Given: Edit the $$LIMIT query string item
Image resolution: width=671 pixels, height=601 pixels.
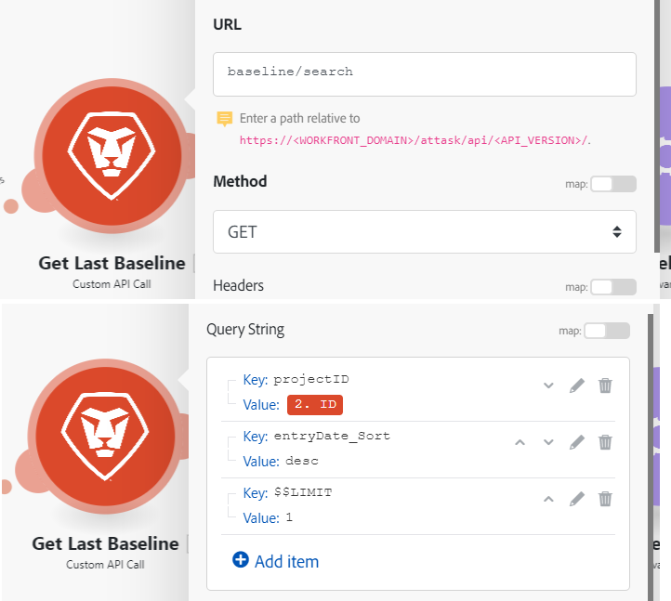Looking at the screenshot, I should click(577, 499).
